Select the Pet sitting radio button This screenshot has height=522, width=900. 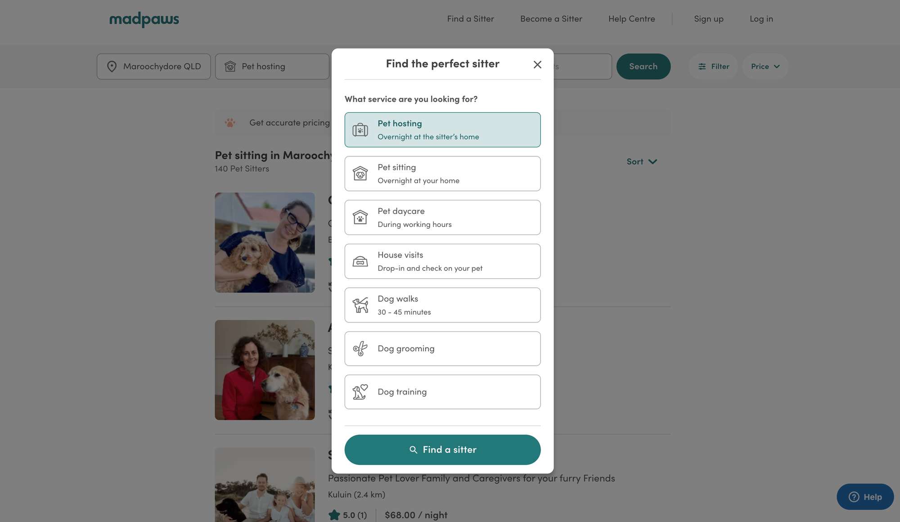[x=442, y=173]
